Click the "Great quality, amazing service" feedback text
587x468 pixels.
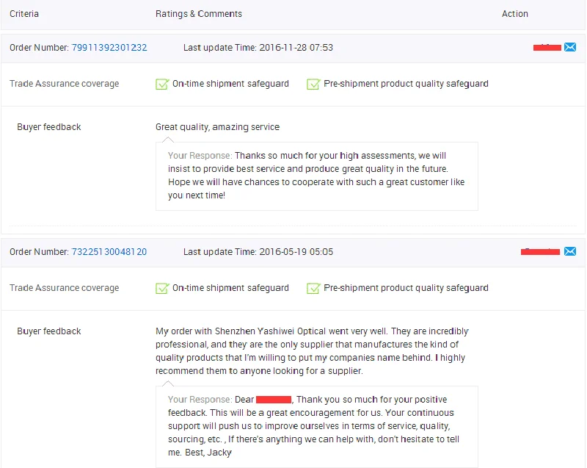[218, 127]
